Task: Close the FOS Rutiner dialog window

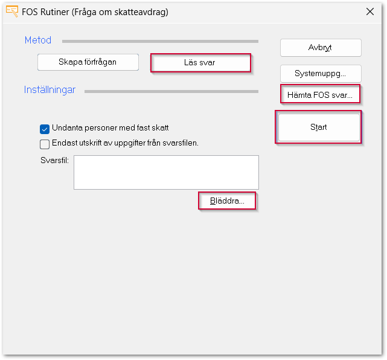Action: pyautogui.click(x=369, y=11)
